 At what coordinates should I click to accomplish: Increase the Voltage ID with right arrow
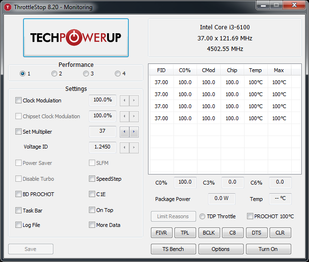134,148
